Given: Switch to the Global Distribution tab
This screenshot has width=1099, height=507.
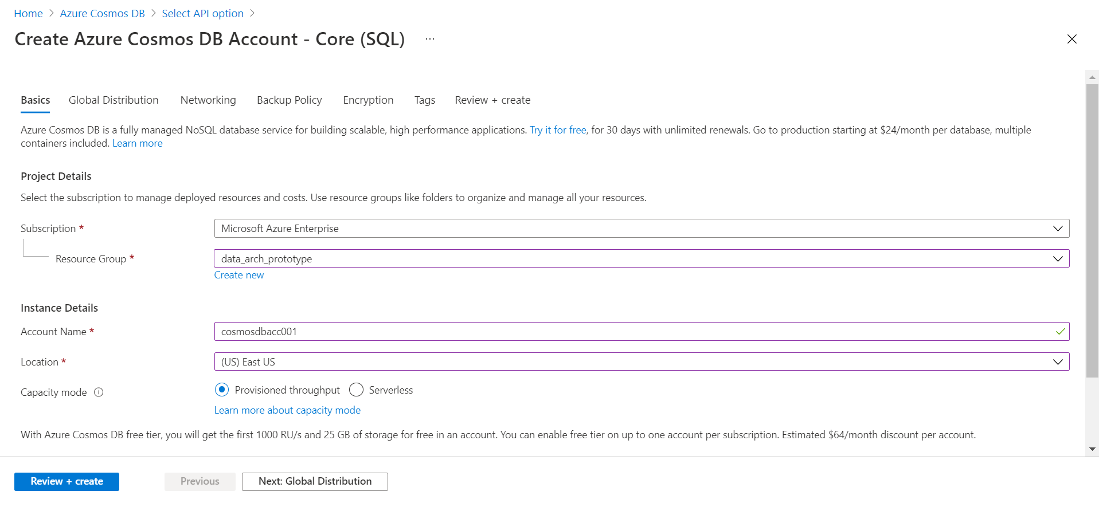Looking at the screenshot, I should (x=114, y=100).
